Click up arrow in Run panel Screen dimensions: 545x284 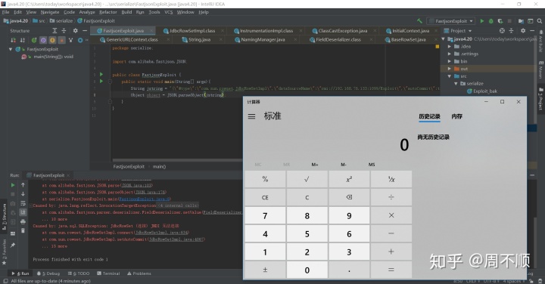tap(23, 185)
